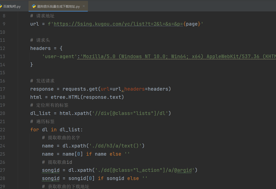
Task: Click the 'user-agent' string key
Action: tap(60, 56)
